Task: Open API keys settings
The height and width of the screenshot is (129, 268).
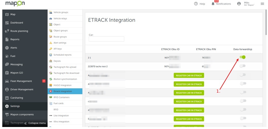Action: [65, 49]
